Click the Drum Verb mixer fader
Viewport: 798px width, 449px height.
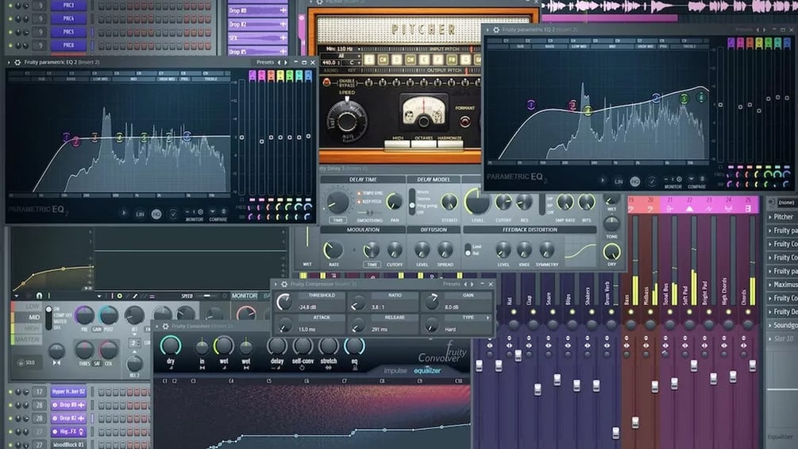tap(615, 432)
